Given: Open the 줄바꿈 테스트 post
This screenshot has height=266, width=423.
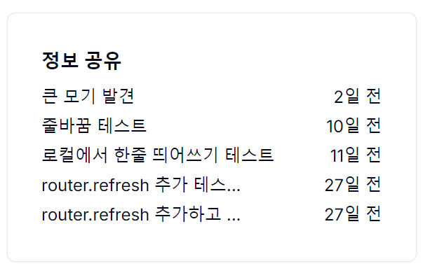Looking at the screenshot, I should [x=94, y=126].
